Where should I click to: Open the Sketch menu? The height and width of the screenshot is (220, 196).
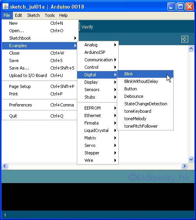tap(33, 15)
